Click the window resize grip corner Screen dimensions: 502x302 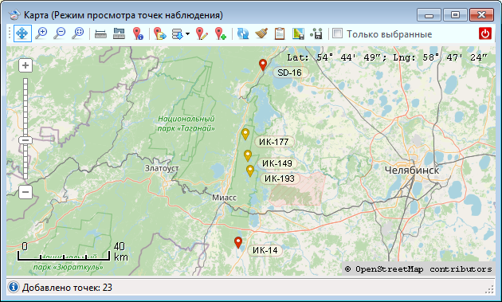tap(489, 289)
